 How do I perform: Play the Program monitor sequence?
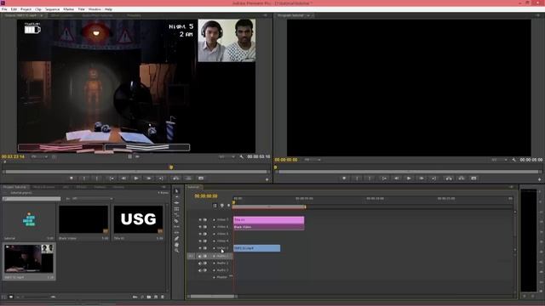point(409,178)
